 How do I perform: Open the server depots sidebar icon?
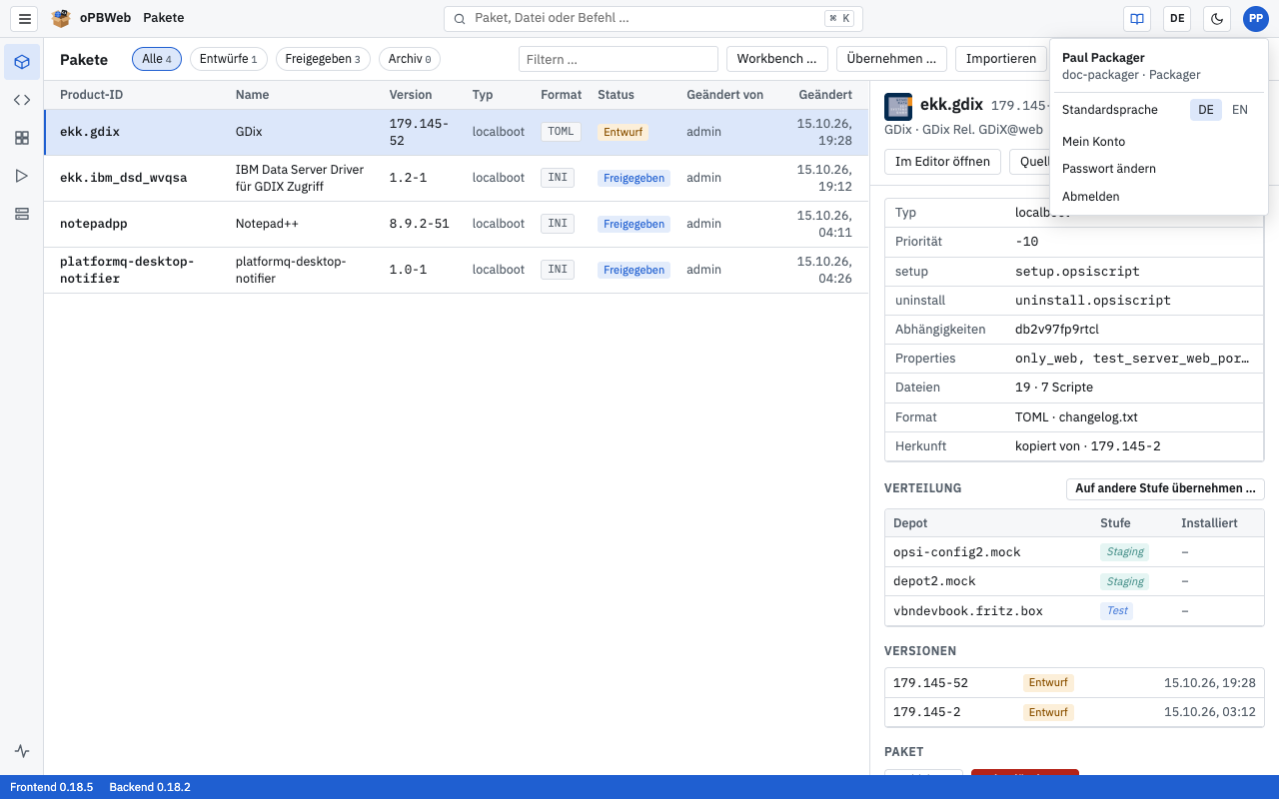[x=22, y=214]
